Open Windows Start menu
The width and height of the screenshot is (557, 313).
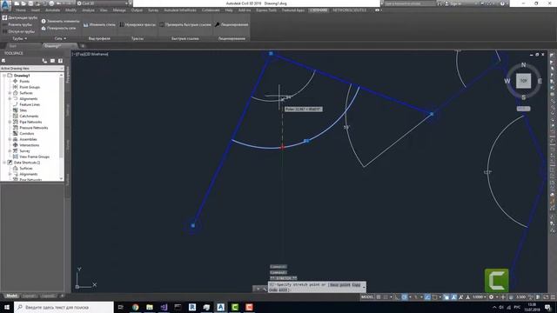[x=6, y=307]
